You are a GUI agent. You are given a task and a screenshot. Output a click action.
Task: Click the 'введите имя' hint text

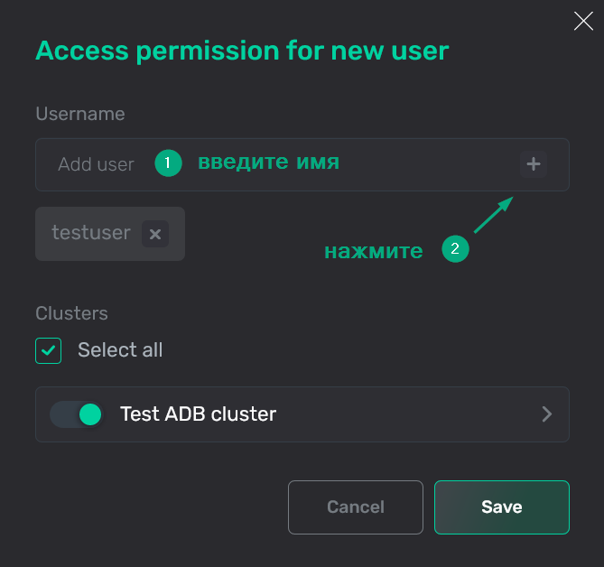268,163
